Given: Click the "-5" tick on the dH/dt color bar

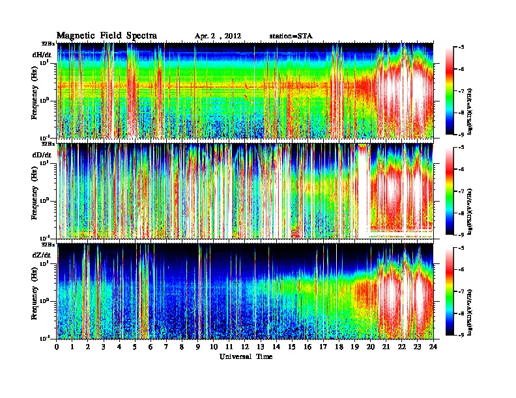Looking at the screenshot, I should pyautogui.click(x=461, y=47).
